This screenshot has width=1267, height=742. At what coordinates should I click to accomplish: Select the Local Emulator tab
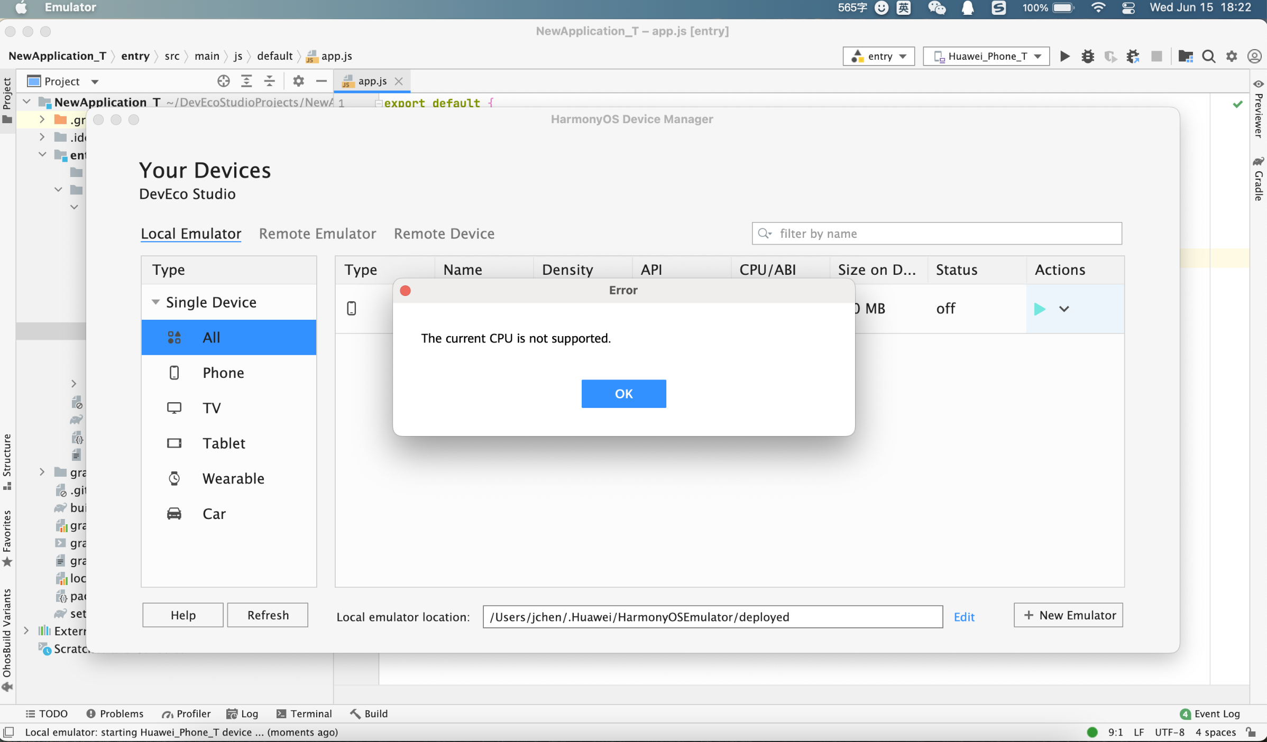click(x=191, y=234)
